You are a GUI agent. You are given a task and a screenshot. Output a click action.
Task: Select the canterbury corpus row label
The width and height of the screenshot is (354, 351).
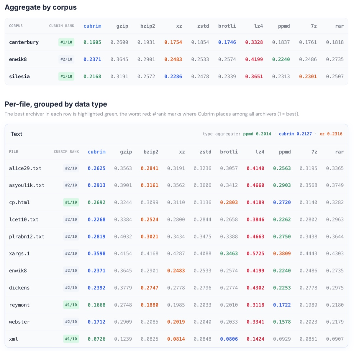point(24,42)
